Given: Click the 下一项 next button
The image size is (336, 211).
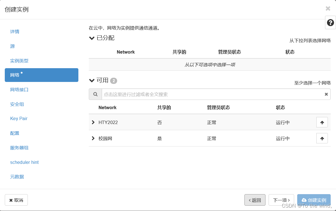Looking at the screenshot, I should coord(281,200).
